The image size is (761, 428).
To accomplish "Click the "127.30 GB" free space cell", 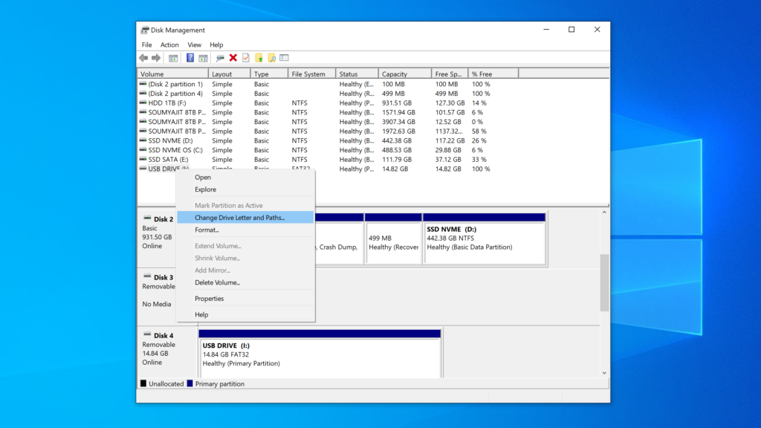I will click(x=450, y=103).
